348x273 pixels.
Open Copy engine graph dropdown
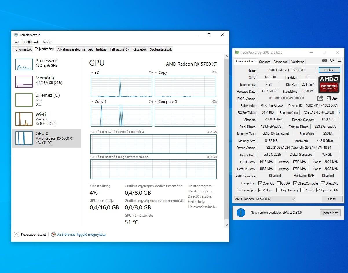(x=156, y=73)
